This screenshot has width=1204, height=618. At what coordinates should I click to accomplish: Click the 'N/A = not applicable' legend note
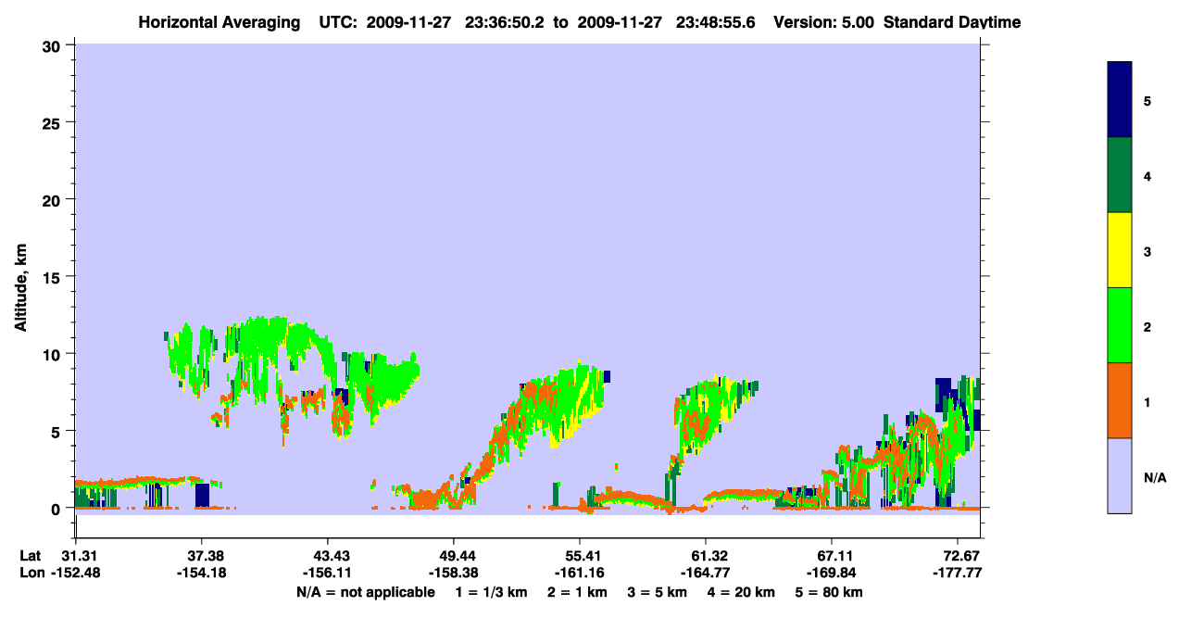click(x=365, y=592)
